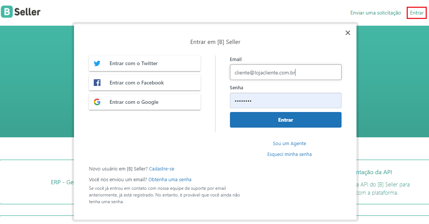The width and height of the screenshot is (429, 224).
Task: Click the Email field label
Action: pos(236,60)
